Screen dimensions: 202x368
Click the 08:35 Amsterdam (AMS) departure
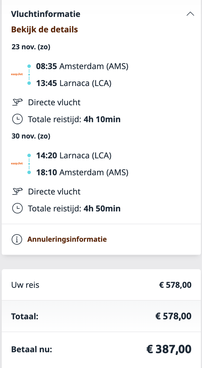[82, 66]
